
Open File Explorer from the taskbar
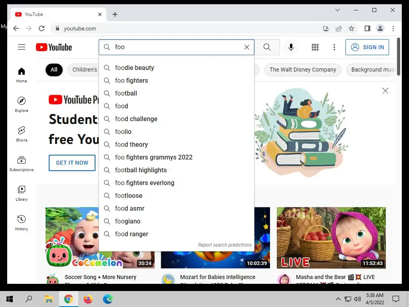(x=49, y=299)
